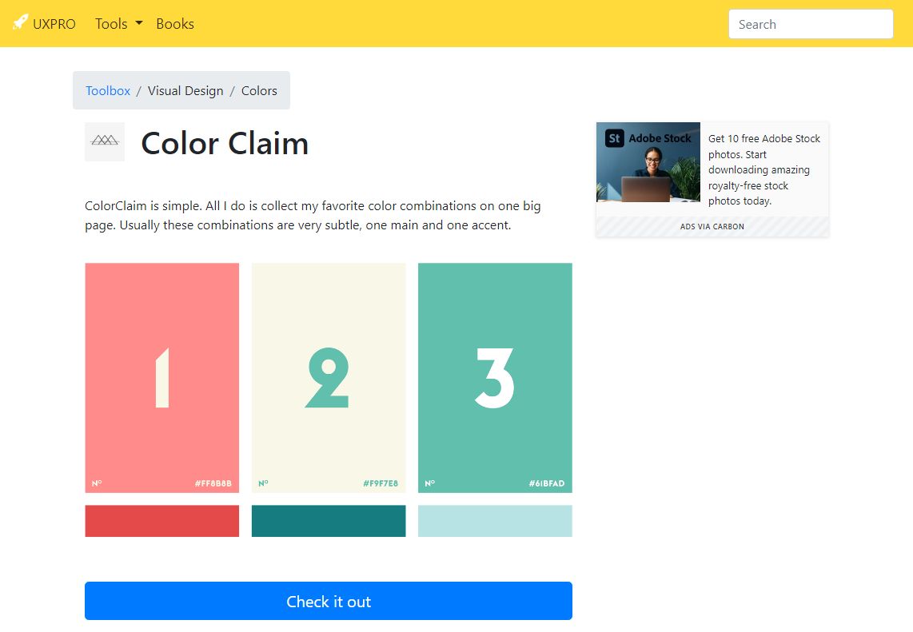
Task: Click the Color Claim mountain logo icon
Action: click(105, 141)
